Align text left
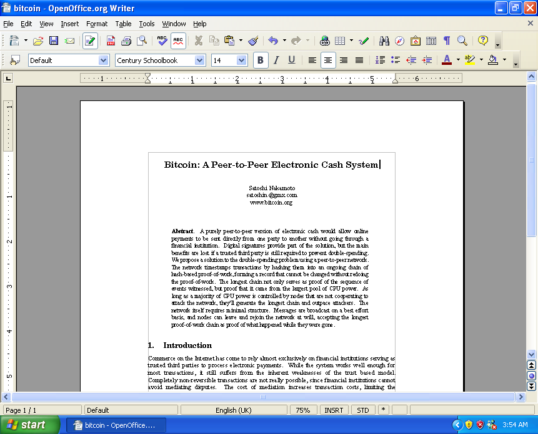Screen dimensions: 538x434 click(x=312, y=60)
